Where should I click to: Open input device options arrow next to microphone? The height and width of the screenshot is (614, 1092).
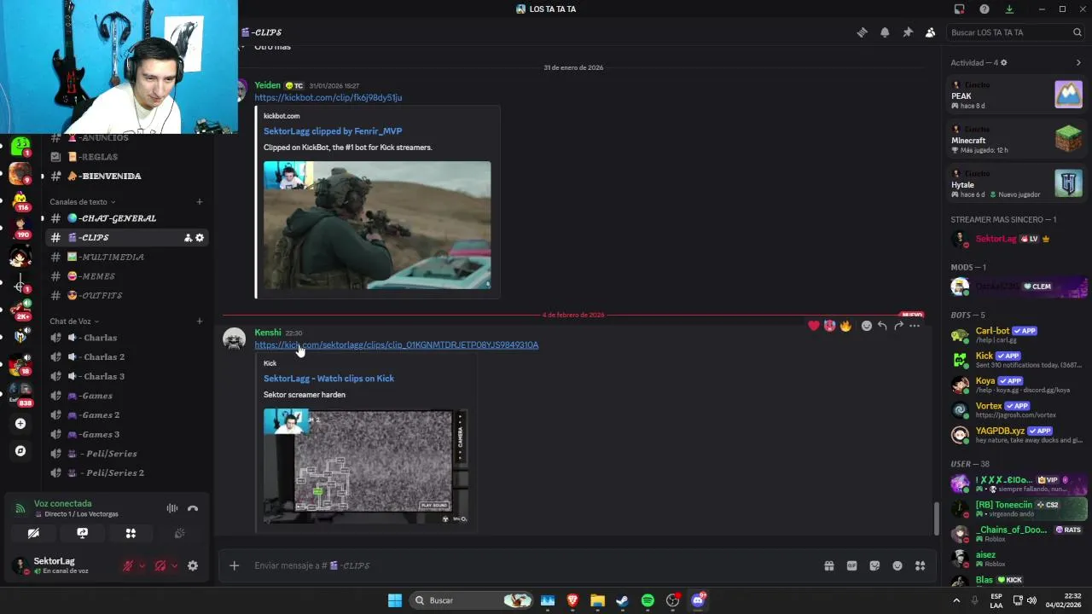coord(142,565)
